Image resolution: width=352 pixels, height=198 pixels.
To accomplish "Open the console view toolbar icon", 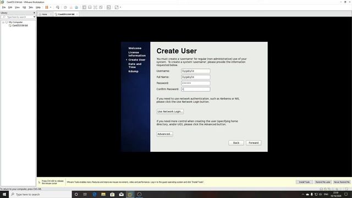I will pyautogui.click(x=109, y=7).
